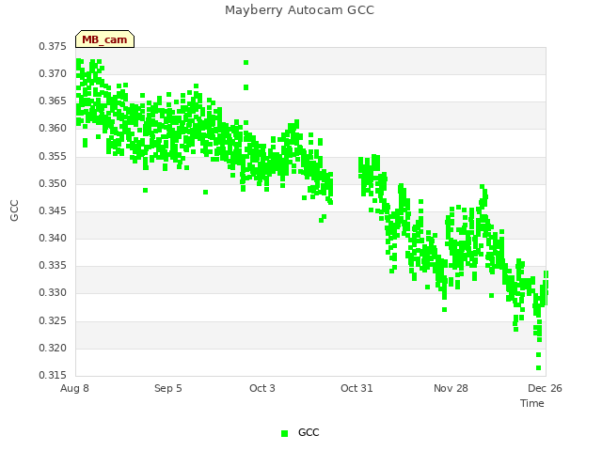Click the Nov 28 x-axis label
This screenshot has height=451, width=602.
point(451,388)
